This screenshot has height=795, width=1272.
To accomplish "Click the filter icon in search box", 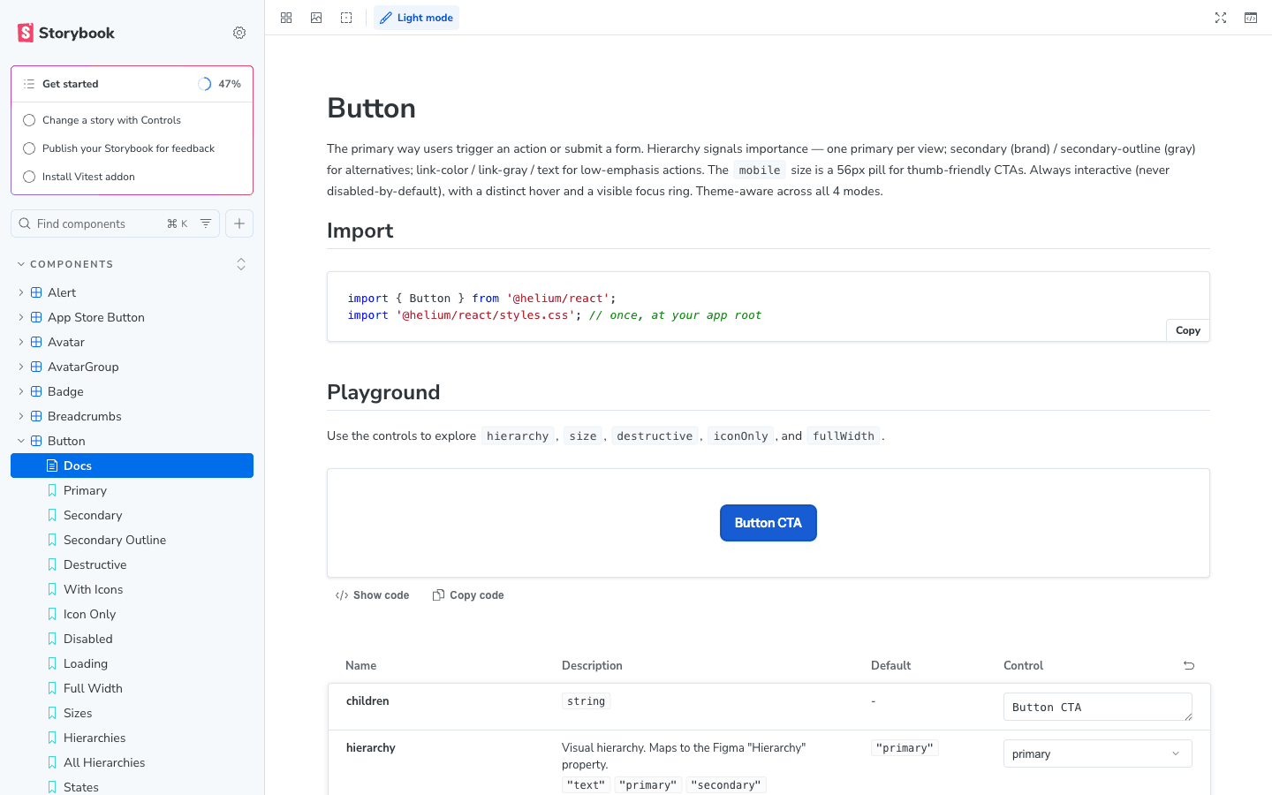I will pos(206,223).
